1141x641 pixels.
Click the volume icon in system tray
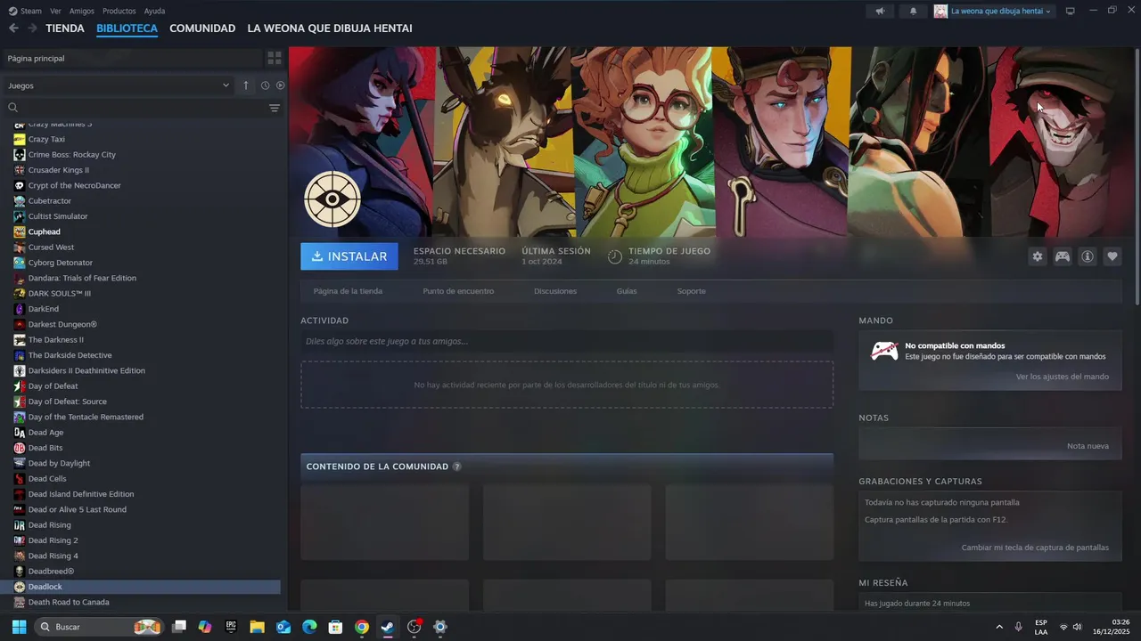[1077, 627]
